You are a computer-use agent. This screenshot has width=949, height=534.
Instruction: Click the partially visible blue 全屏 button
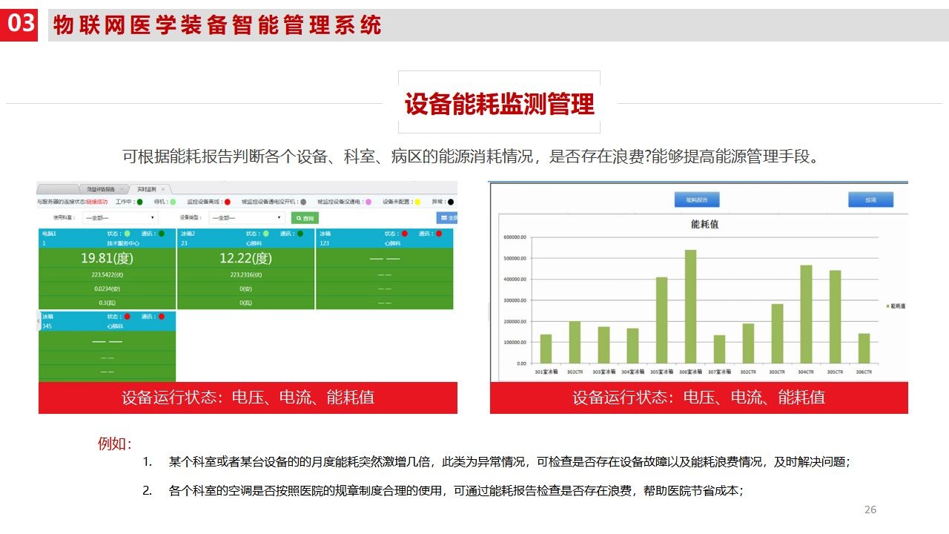[447, 218]
